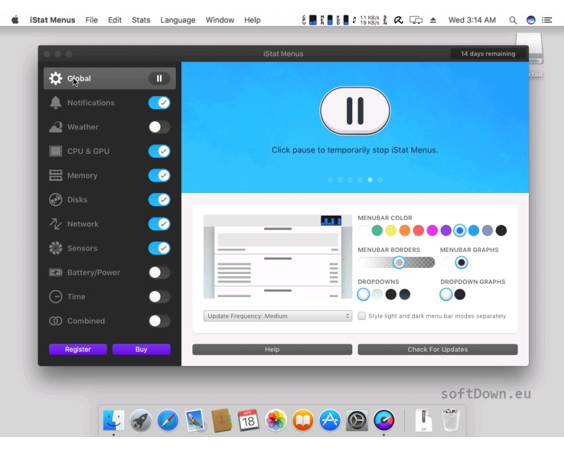The image size is (564, 451).
Task: Turn off the Sensors toggle
Action: [159, 248]
